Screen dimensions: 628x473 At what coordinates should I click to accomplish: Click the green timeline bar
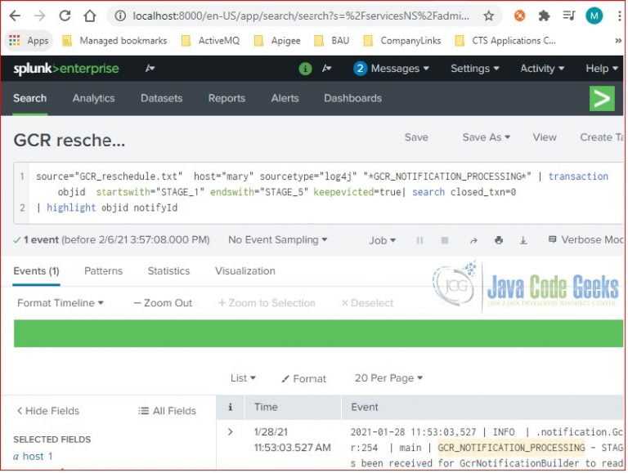tap(318, 333)
